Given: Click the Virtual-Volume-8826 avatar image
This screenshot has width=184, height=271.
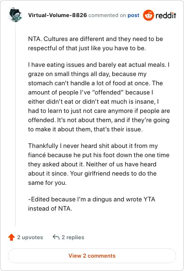Looking at the screenshot, I should pos(15,15).
